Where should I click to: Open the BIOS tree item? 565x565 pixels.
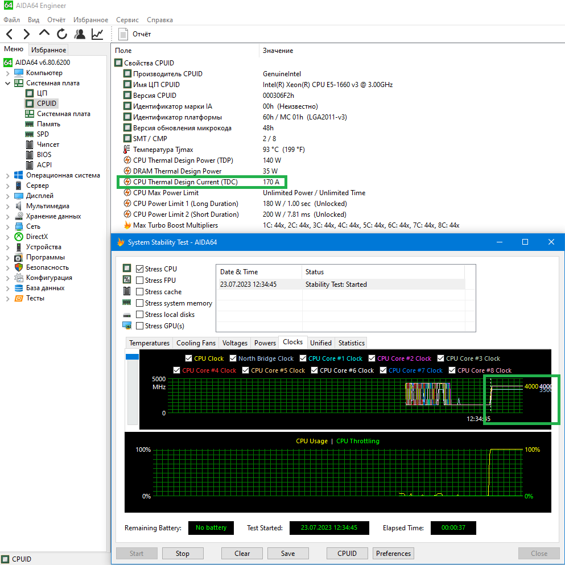coord(44,155)
